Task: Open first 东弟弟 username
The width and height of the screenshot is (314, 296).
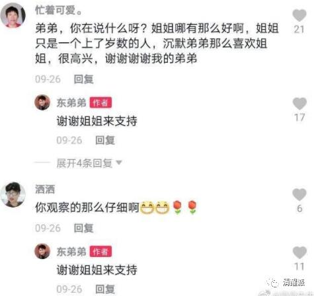Action: (x=71, y=103)
